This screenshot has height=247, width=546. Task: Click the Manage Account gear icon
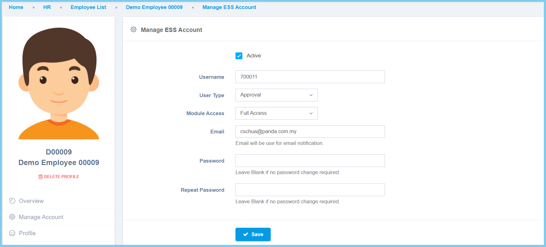click(12, 217)
